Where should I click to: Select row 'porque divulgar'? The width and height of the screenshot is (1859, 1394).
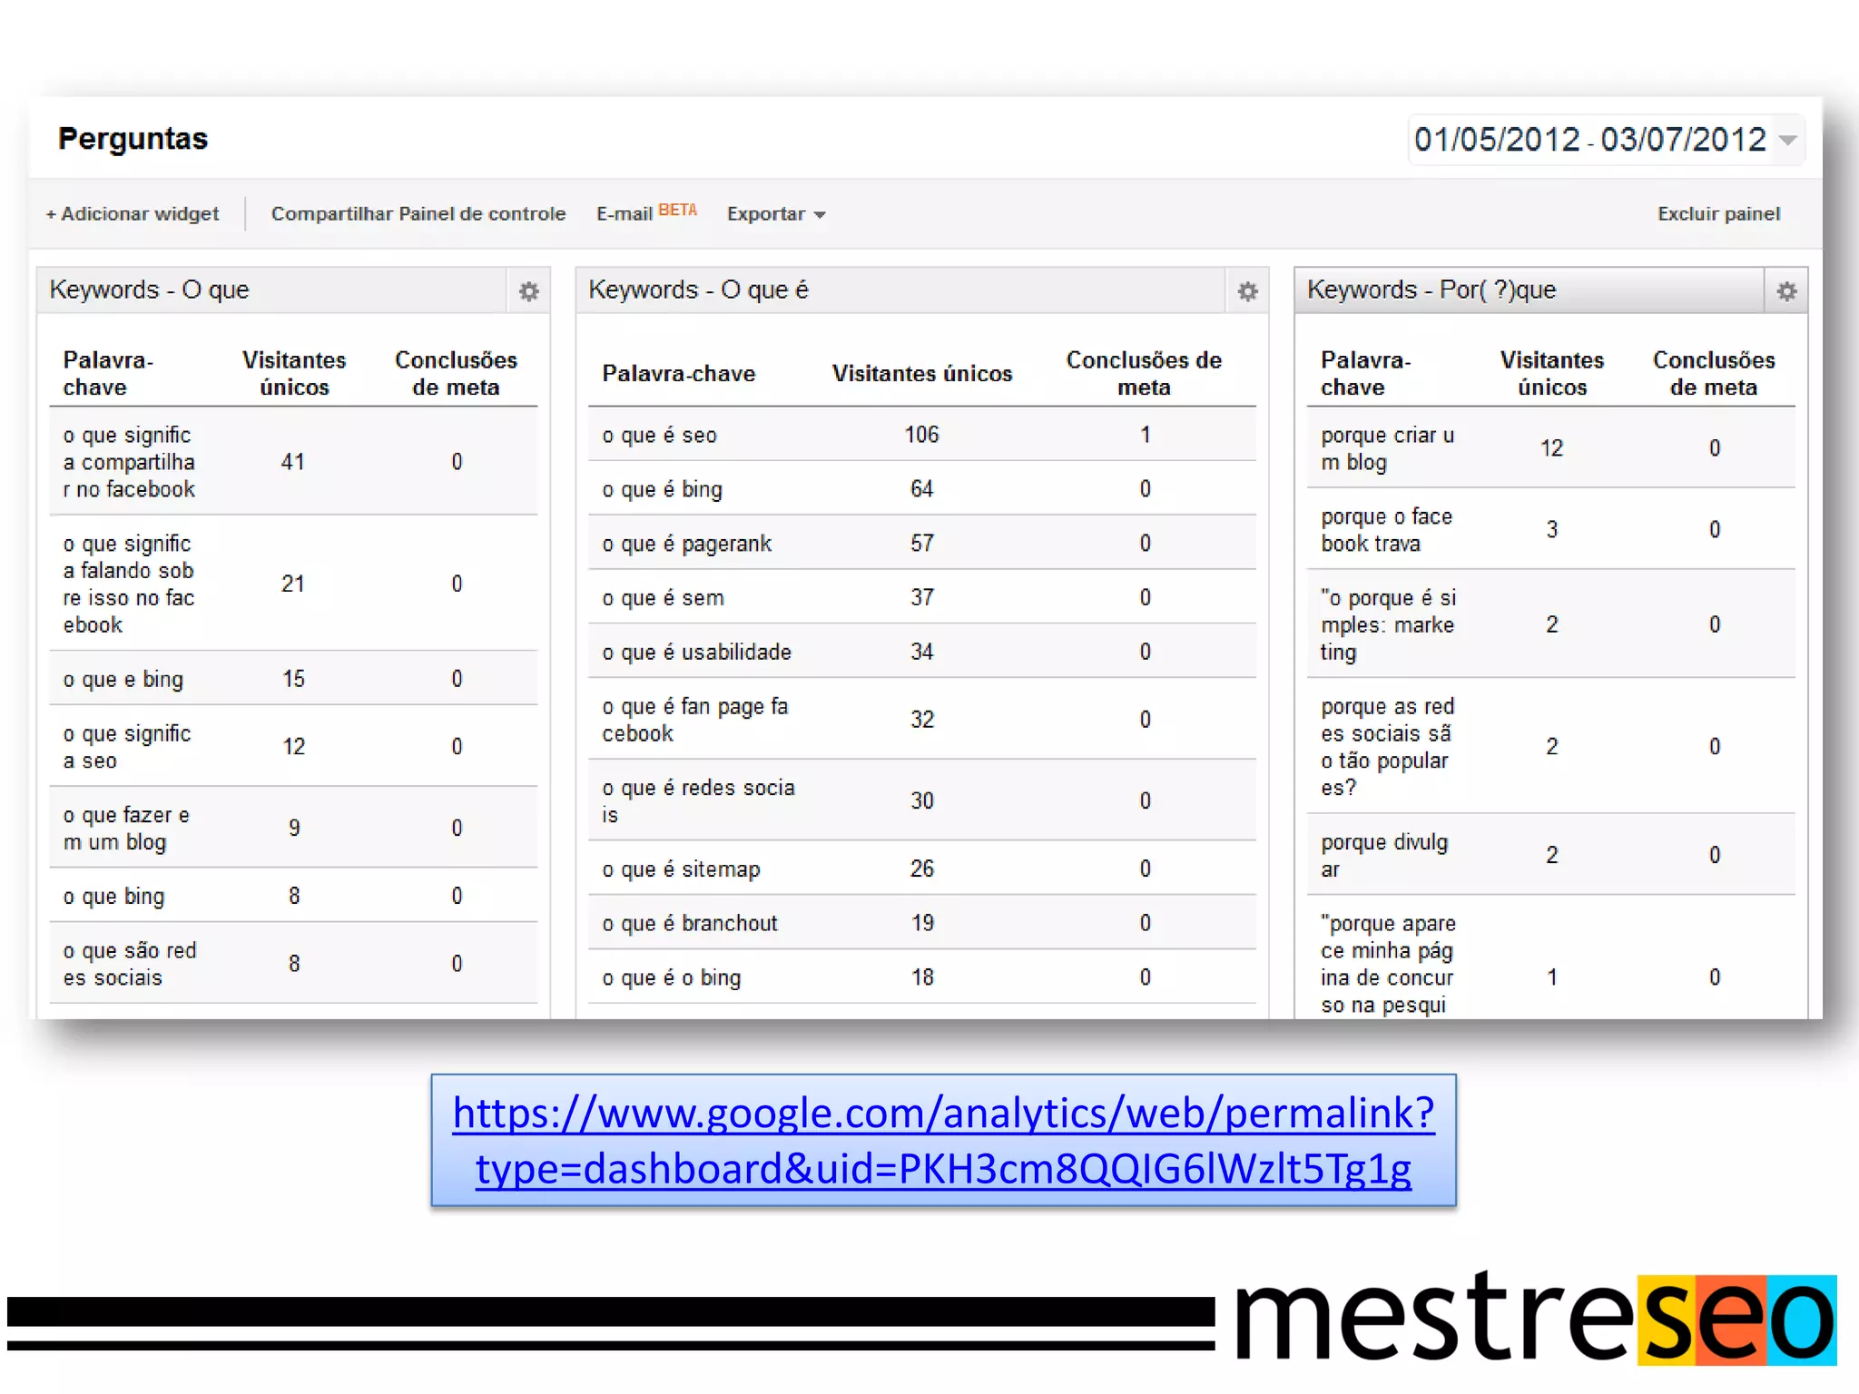pyautogui.click(x=1551, y=855)
